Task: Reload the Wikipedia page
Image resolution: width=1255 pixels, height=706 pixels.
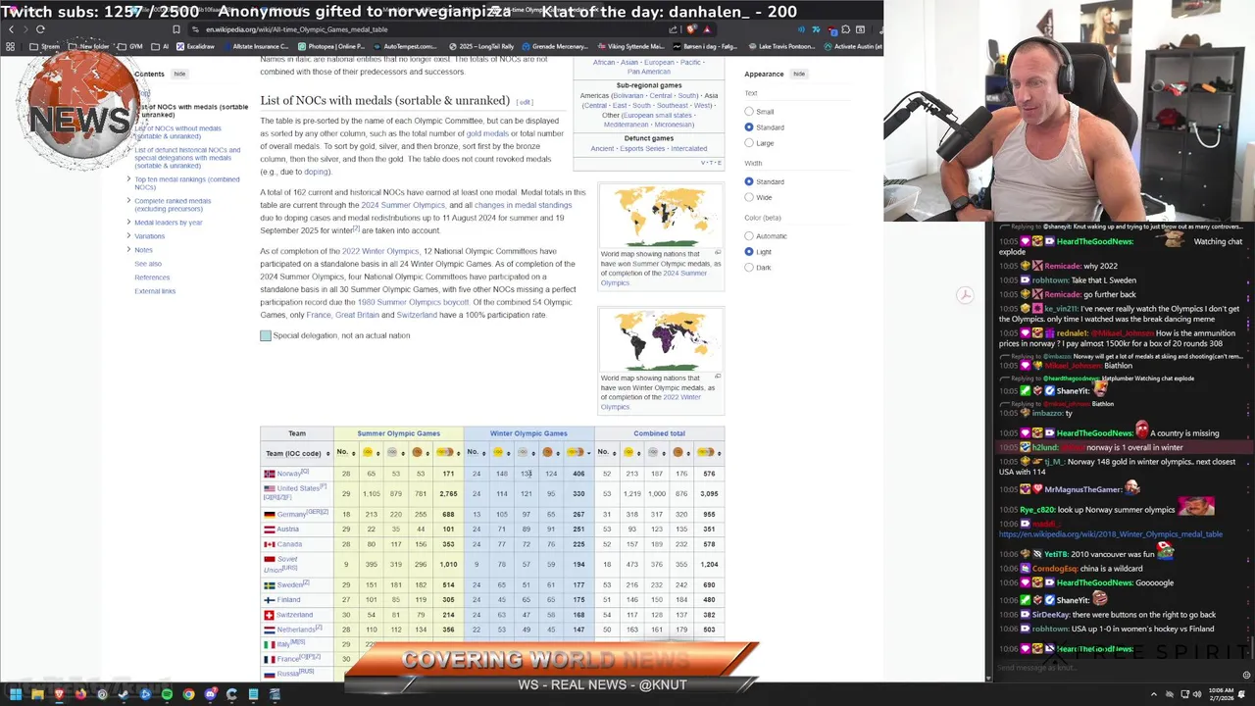Action: (40, 29)
